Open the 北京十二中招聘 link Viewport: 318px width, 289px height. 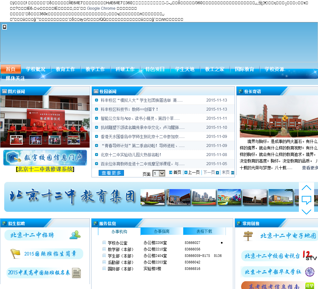tap(32, 235)
